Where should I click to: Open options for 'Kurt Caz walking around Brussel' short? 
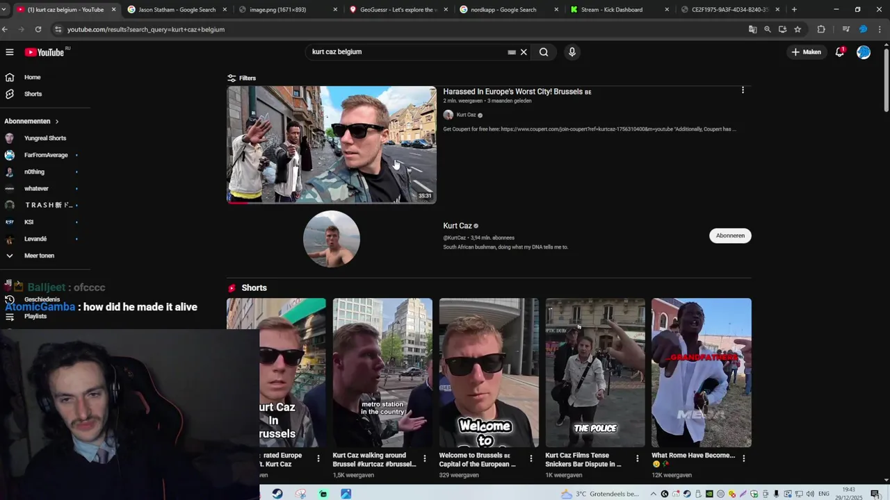tap(425, 458)
